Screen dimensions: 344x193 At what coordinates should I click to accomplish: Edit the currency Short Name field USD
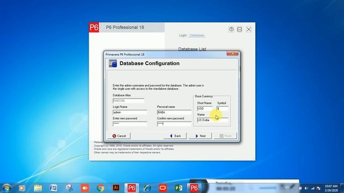coord(205,108)
